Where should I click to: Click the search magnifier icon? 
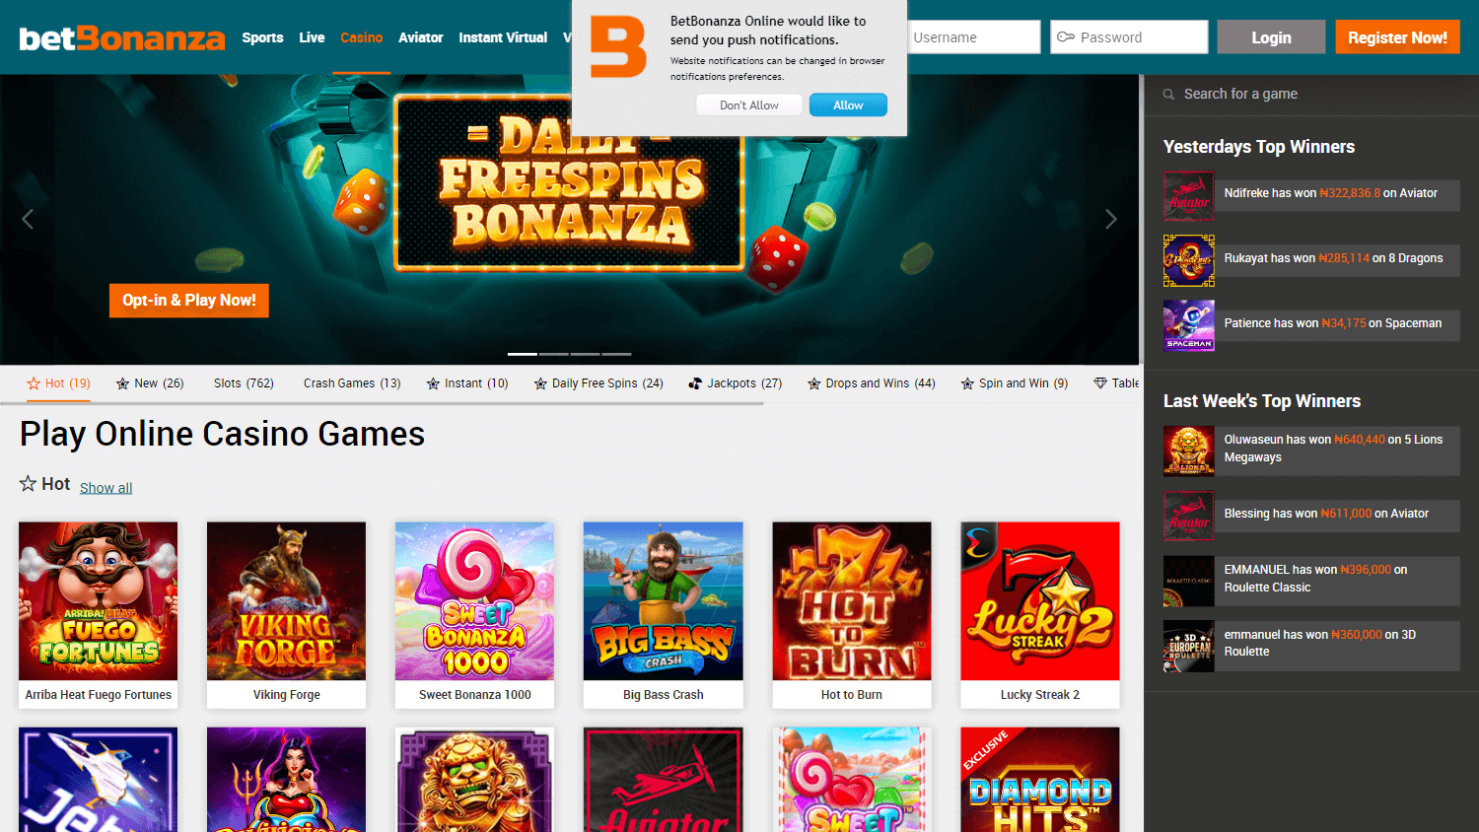click(x=1168, y=95)
